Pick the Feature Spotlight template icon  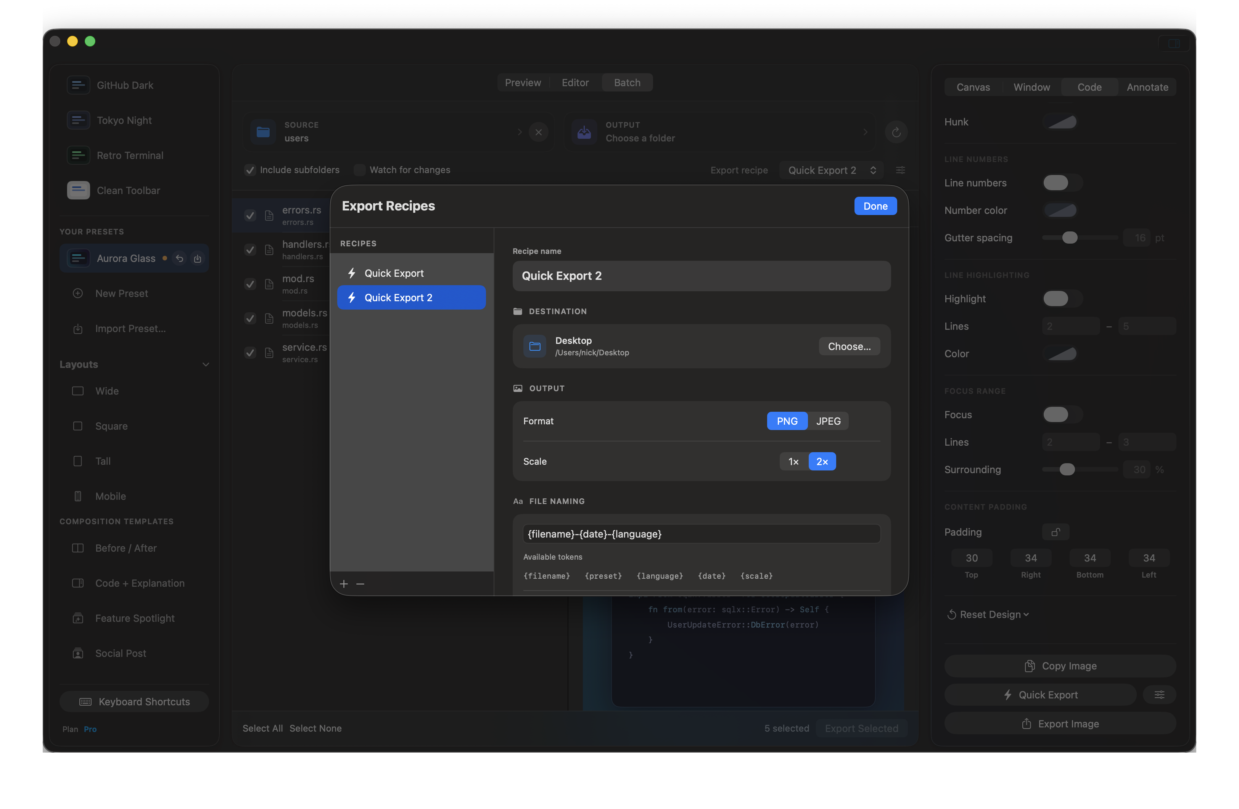point(77,619)
